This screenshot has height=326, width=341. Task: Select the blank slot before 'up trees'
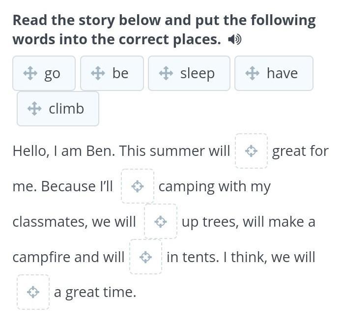(x=160, y=222)
